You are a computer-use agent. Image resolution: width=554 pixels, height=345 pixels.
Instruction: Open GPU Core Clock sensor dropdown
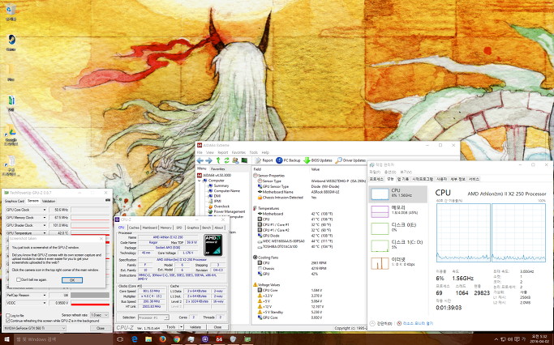pos(45,210)
